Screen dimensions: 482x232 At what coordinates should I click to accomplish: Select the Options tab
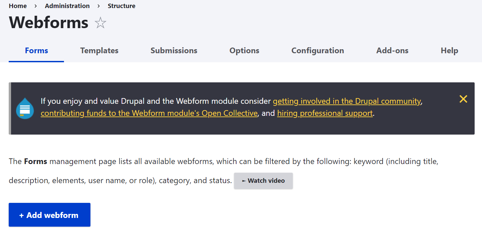[x=244, y=51]
